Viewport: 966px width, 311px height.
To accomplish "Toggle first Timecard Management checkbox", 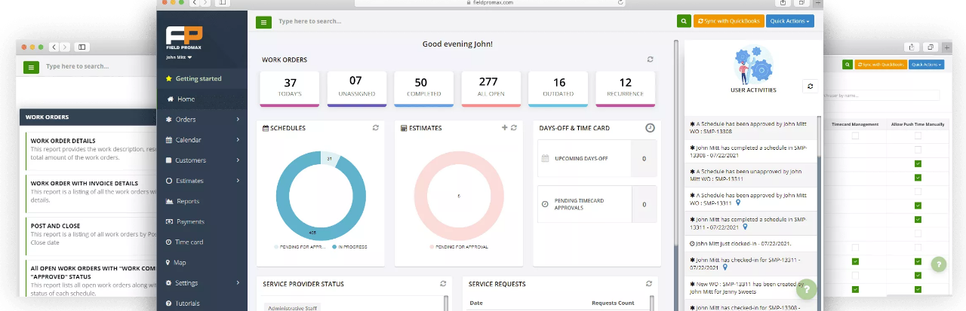I will 855,136.
